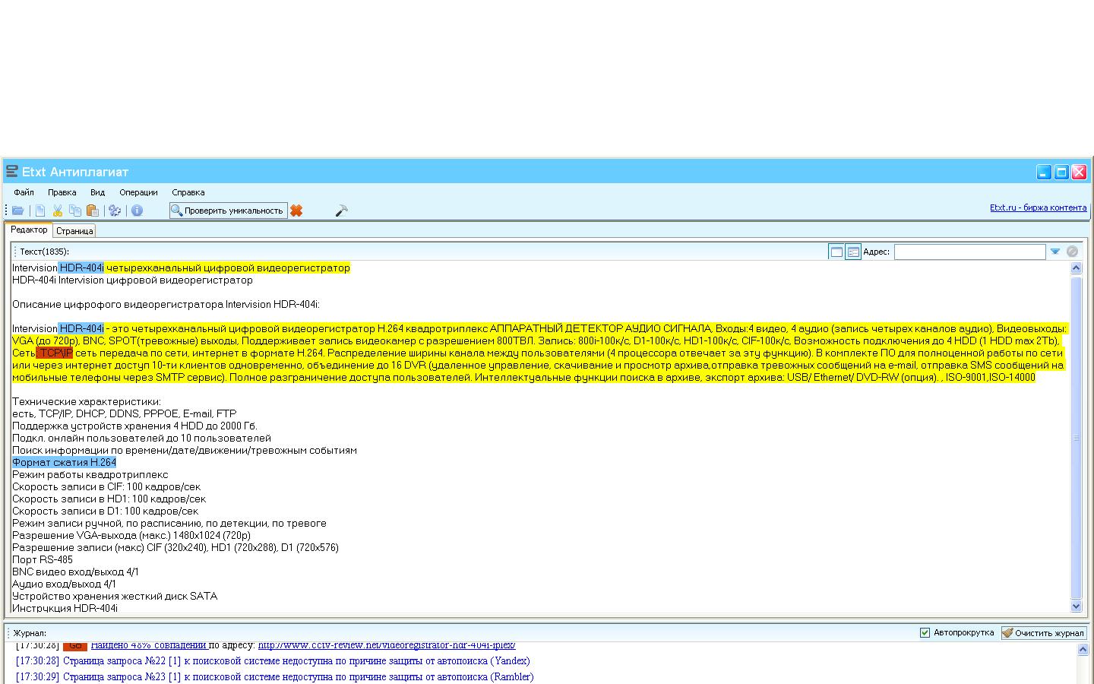Click the Проверить уникальность button
This screenshot has width=1094, height=684.
tap(228, 211)
